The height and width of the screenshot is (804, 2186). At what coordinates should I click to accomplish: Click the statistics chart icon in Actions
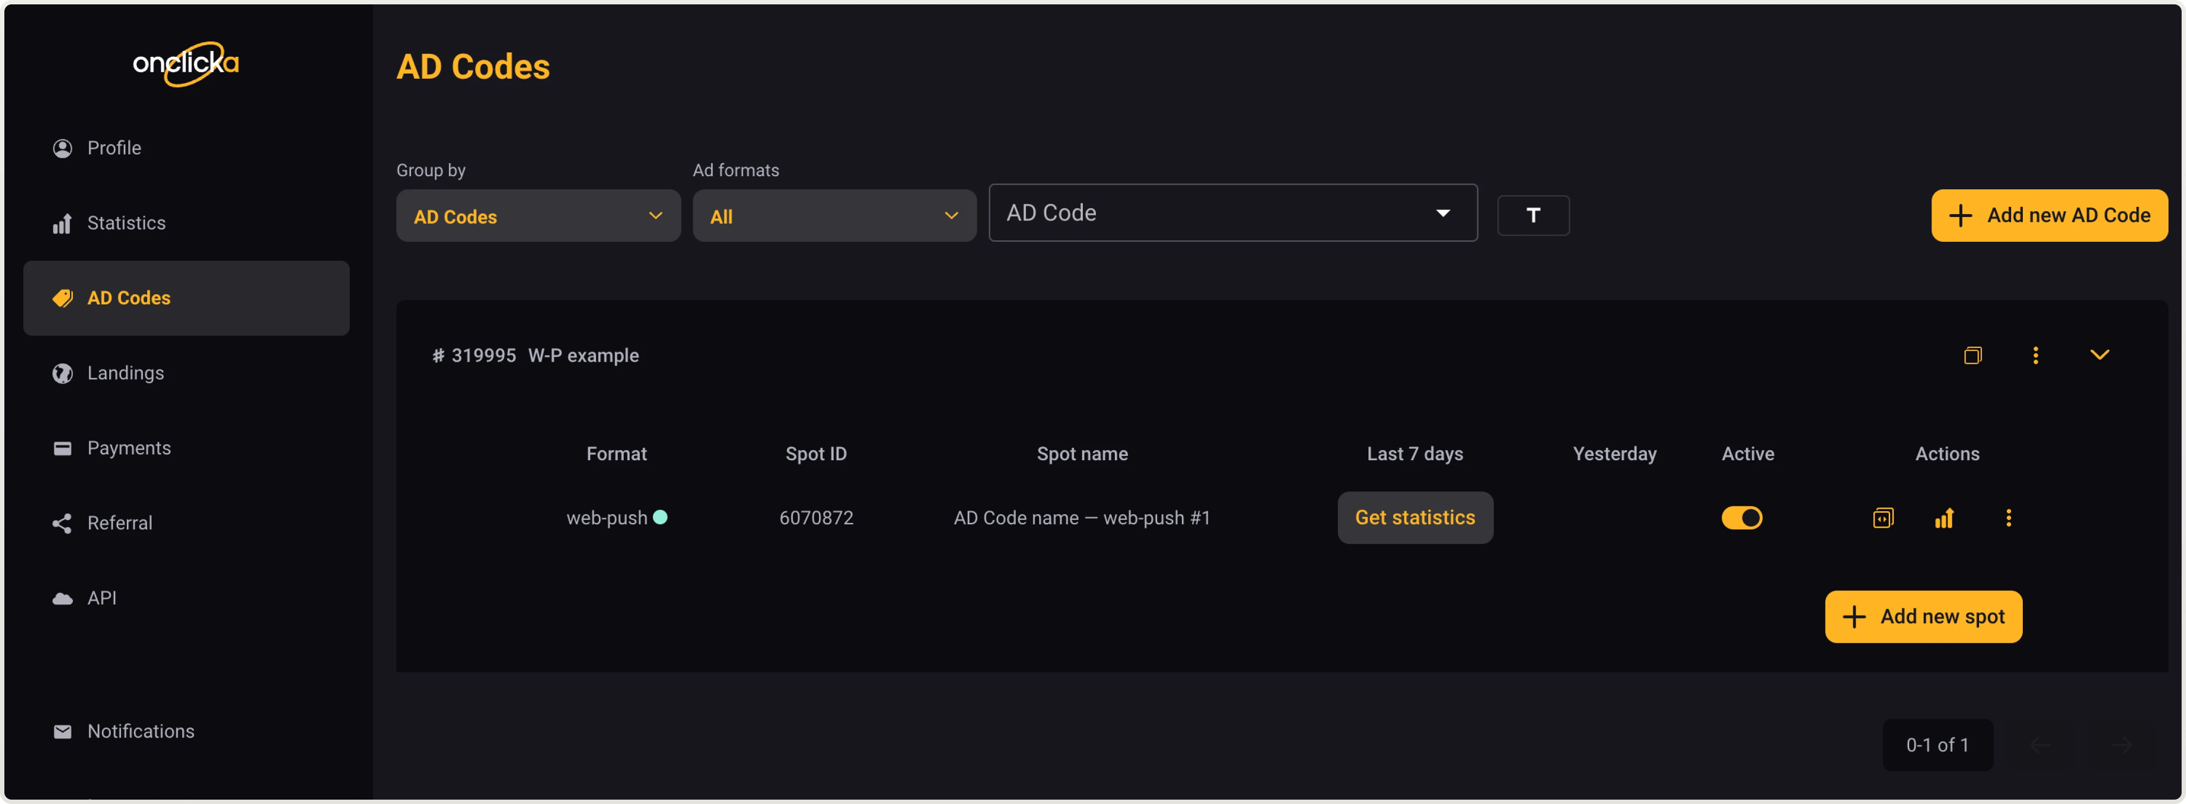coord(1945,518)
